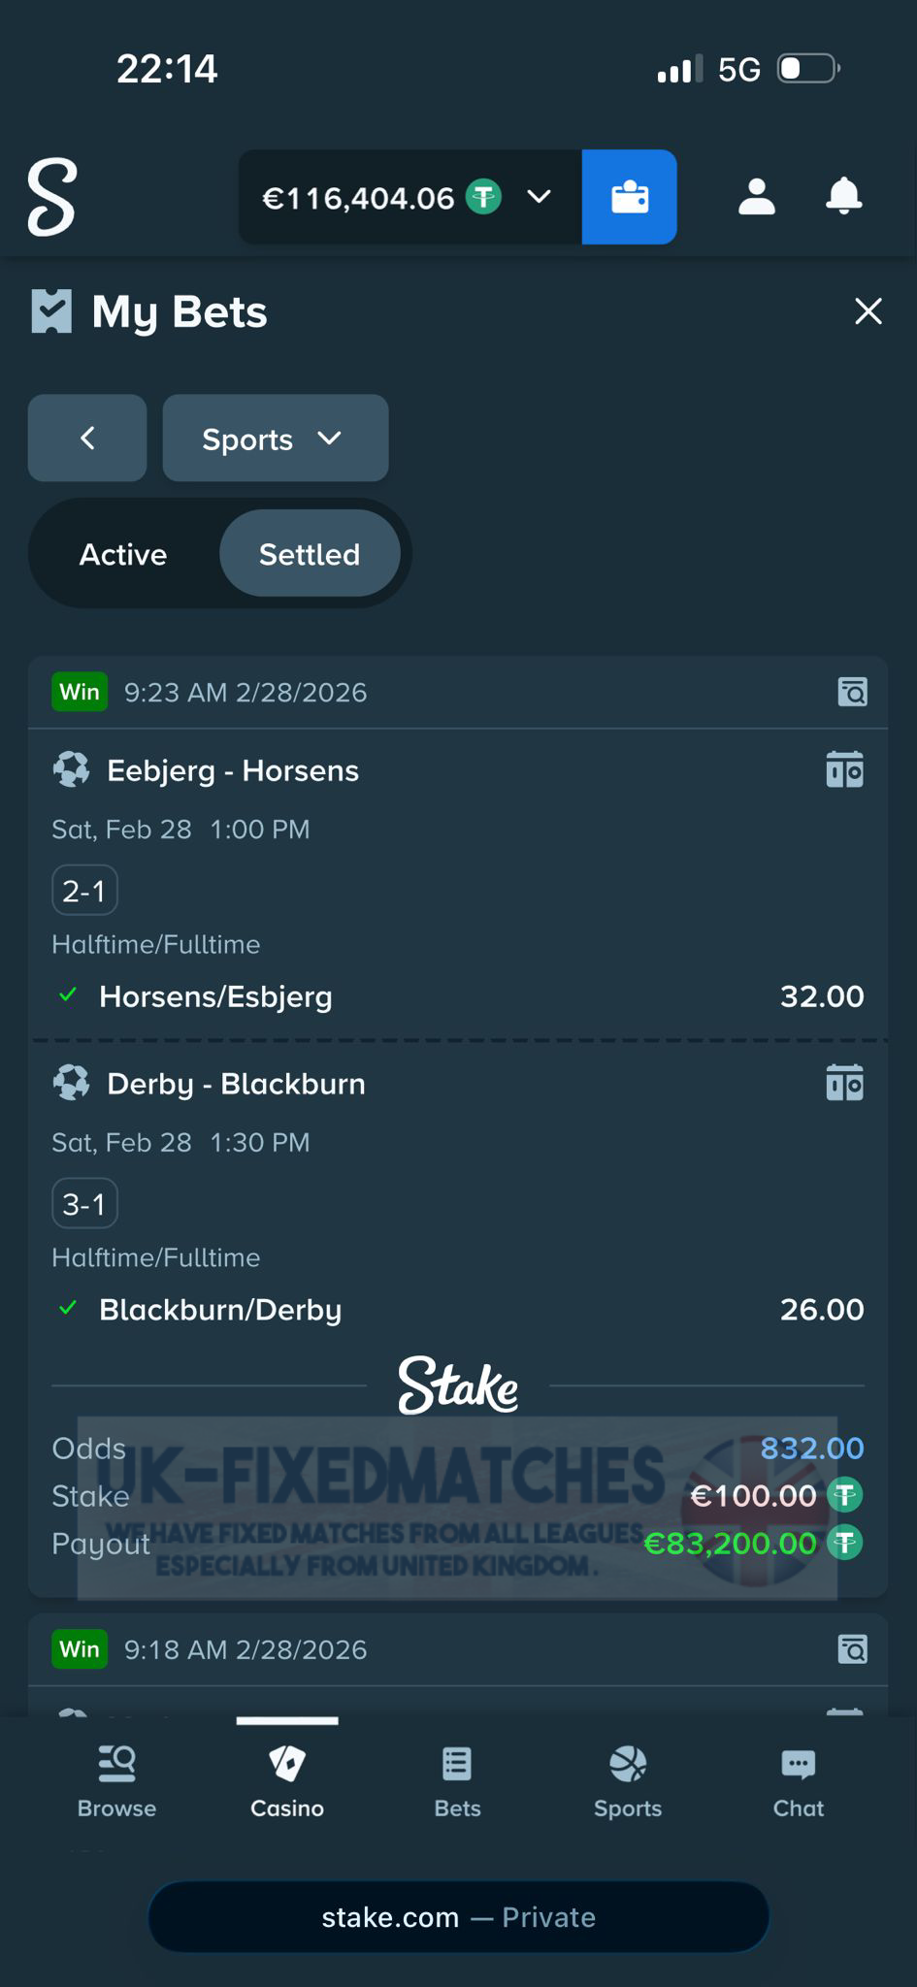Open the wallet with blue vault icon

click(629, 196)
